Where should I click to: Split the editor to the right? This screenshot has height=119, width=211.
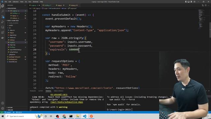[206, 5]
